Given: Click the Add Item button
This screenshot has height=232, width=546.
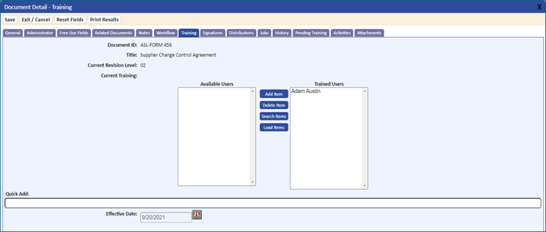Looking at the screenshot, I should (274, 94).
